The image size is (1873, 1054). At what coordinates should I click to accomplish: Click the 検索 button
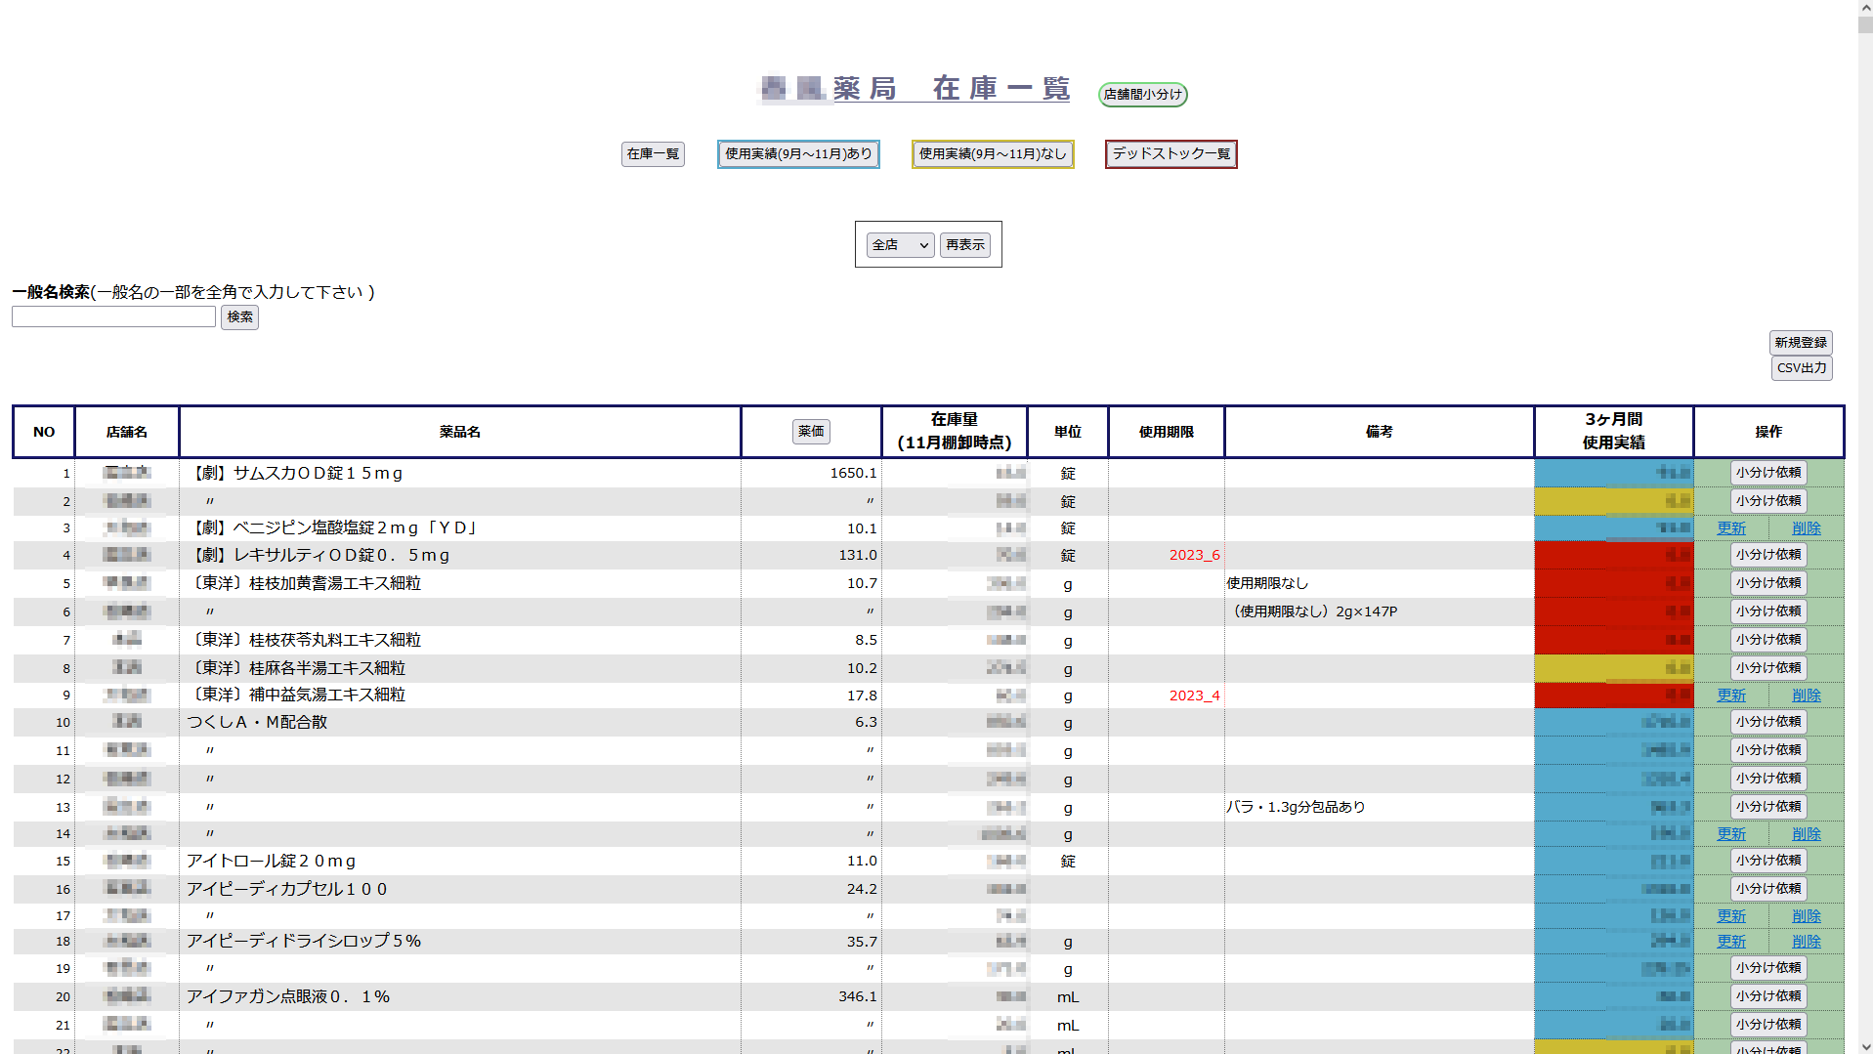(239, 317)
